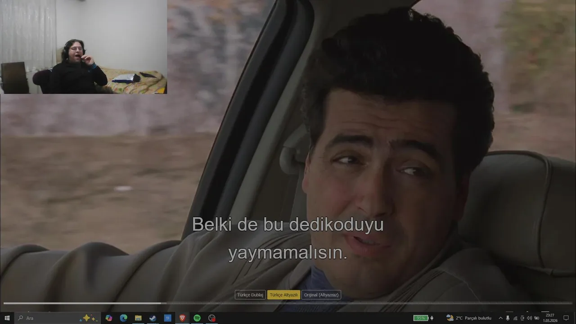Open File Explorer from taskbar
The image size is (576, 324).
(138, 318)
